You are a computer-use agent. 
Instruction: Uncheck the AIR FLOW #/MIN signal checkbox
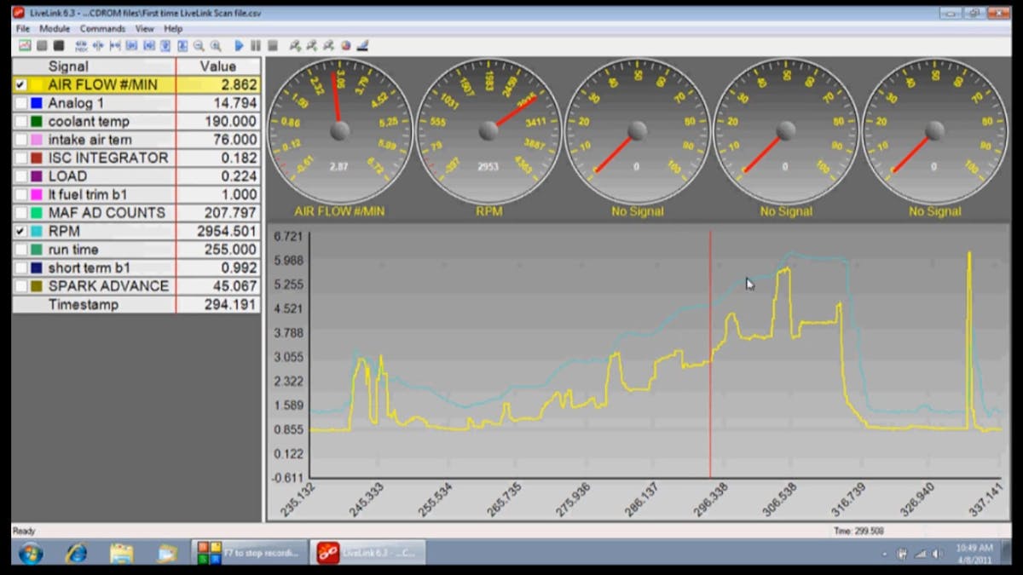20,85
